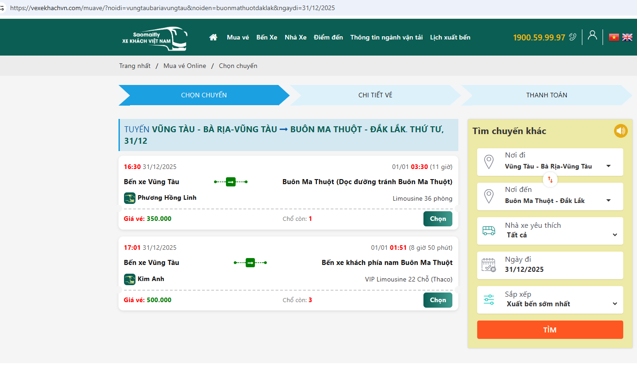The image size is (637, 377).
Task: Open the Nhà xe yêu thích dropdown
Action: point(614,235)
